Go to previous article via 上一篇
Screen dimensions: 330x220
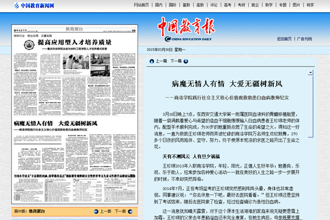(x=162, y=61)
